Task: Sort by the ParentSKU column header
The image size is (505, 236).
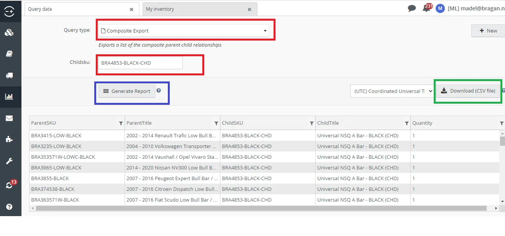Action: (x=43, y=123)
